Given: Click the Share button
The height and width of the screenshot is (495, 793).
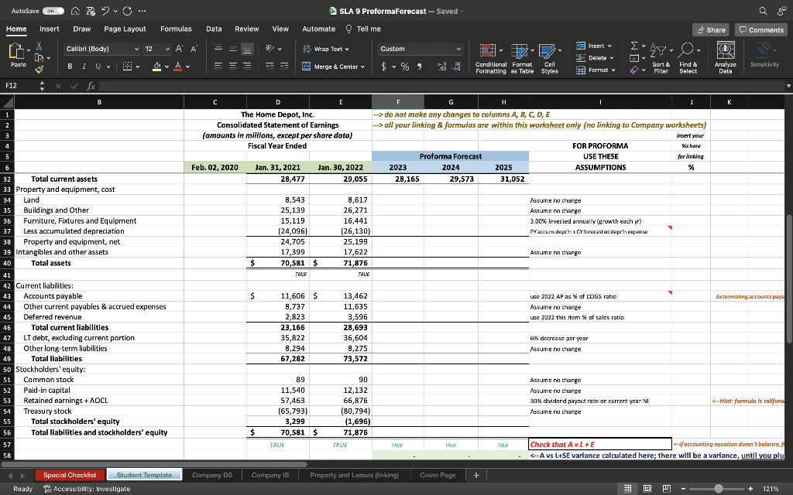Looking at the screenshot, I should [711, 30].
